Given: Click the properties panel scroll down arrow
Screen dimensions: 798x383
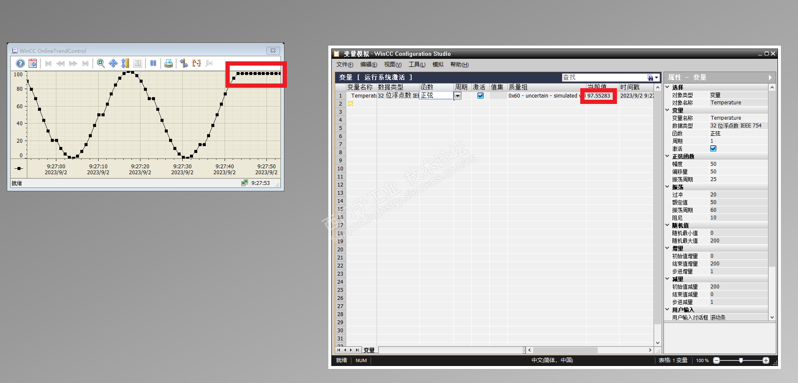Looking at the screenshot, I should tap(772, 317).
